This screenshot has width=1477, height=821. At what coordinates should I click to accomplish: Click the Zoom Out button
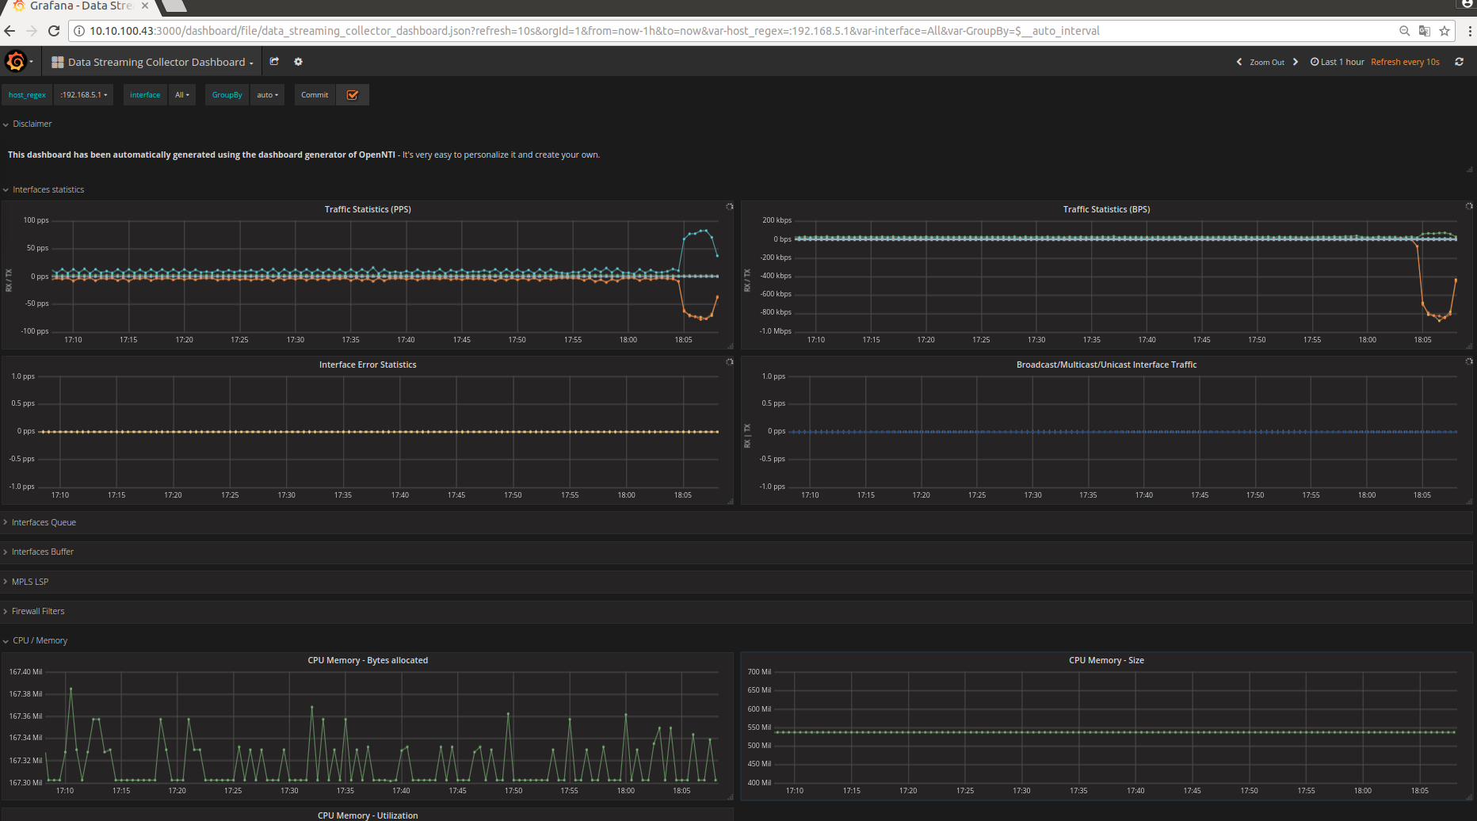pyautogui.click(x=1267, y=62)
